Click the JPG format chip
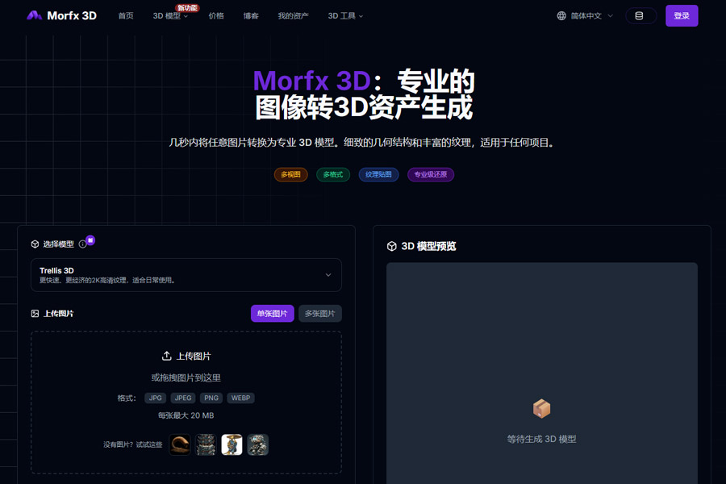The height and width of the screenshot is (484, 726). (156, 398)
